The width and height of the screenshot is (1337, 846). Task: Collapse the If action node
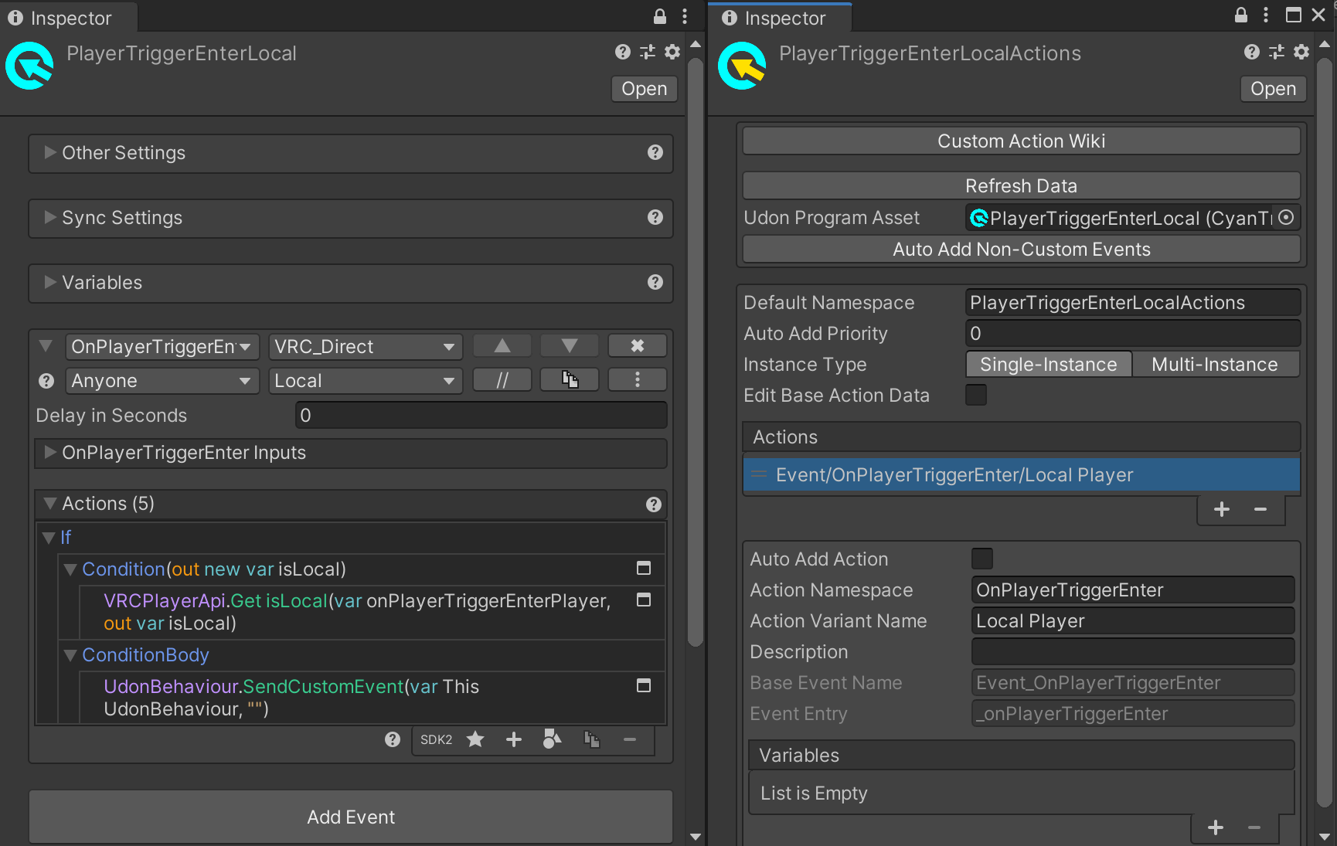(49, 538)
